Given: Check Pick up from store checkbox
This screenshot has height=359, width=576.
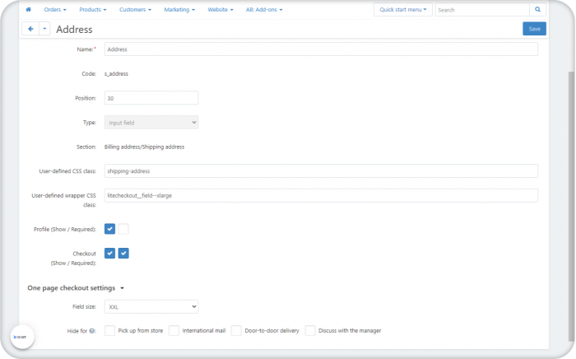Looking at the screenshot, I should [x=109, y=331].
